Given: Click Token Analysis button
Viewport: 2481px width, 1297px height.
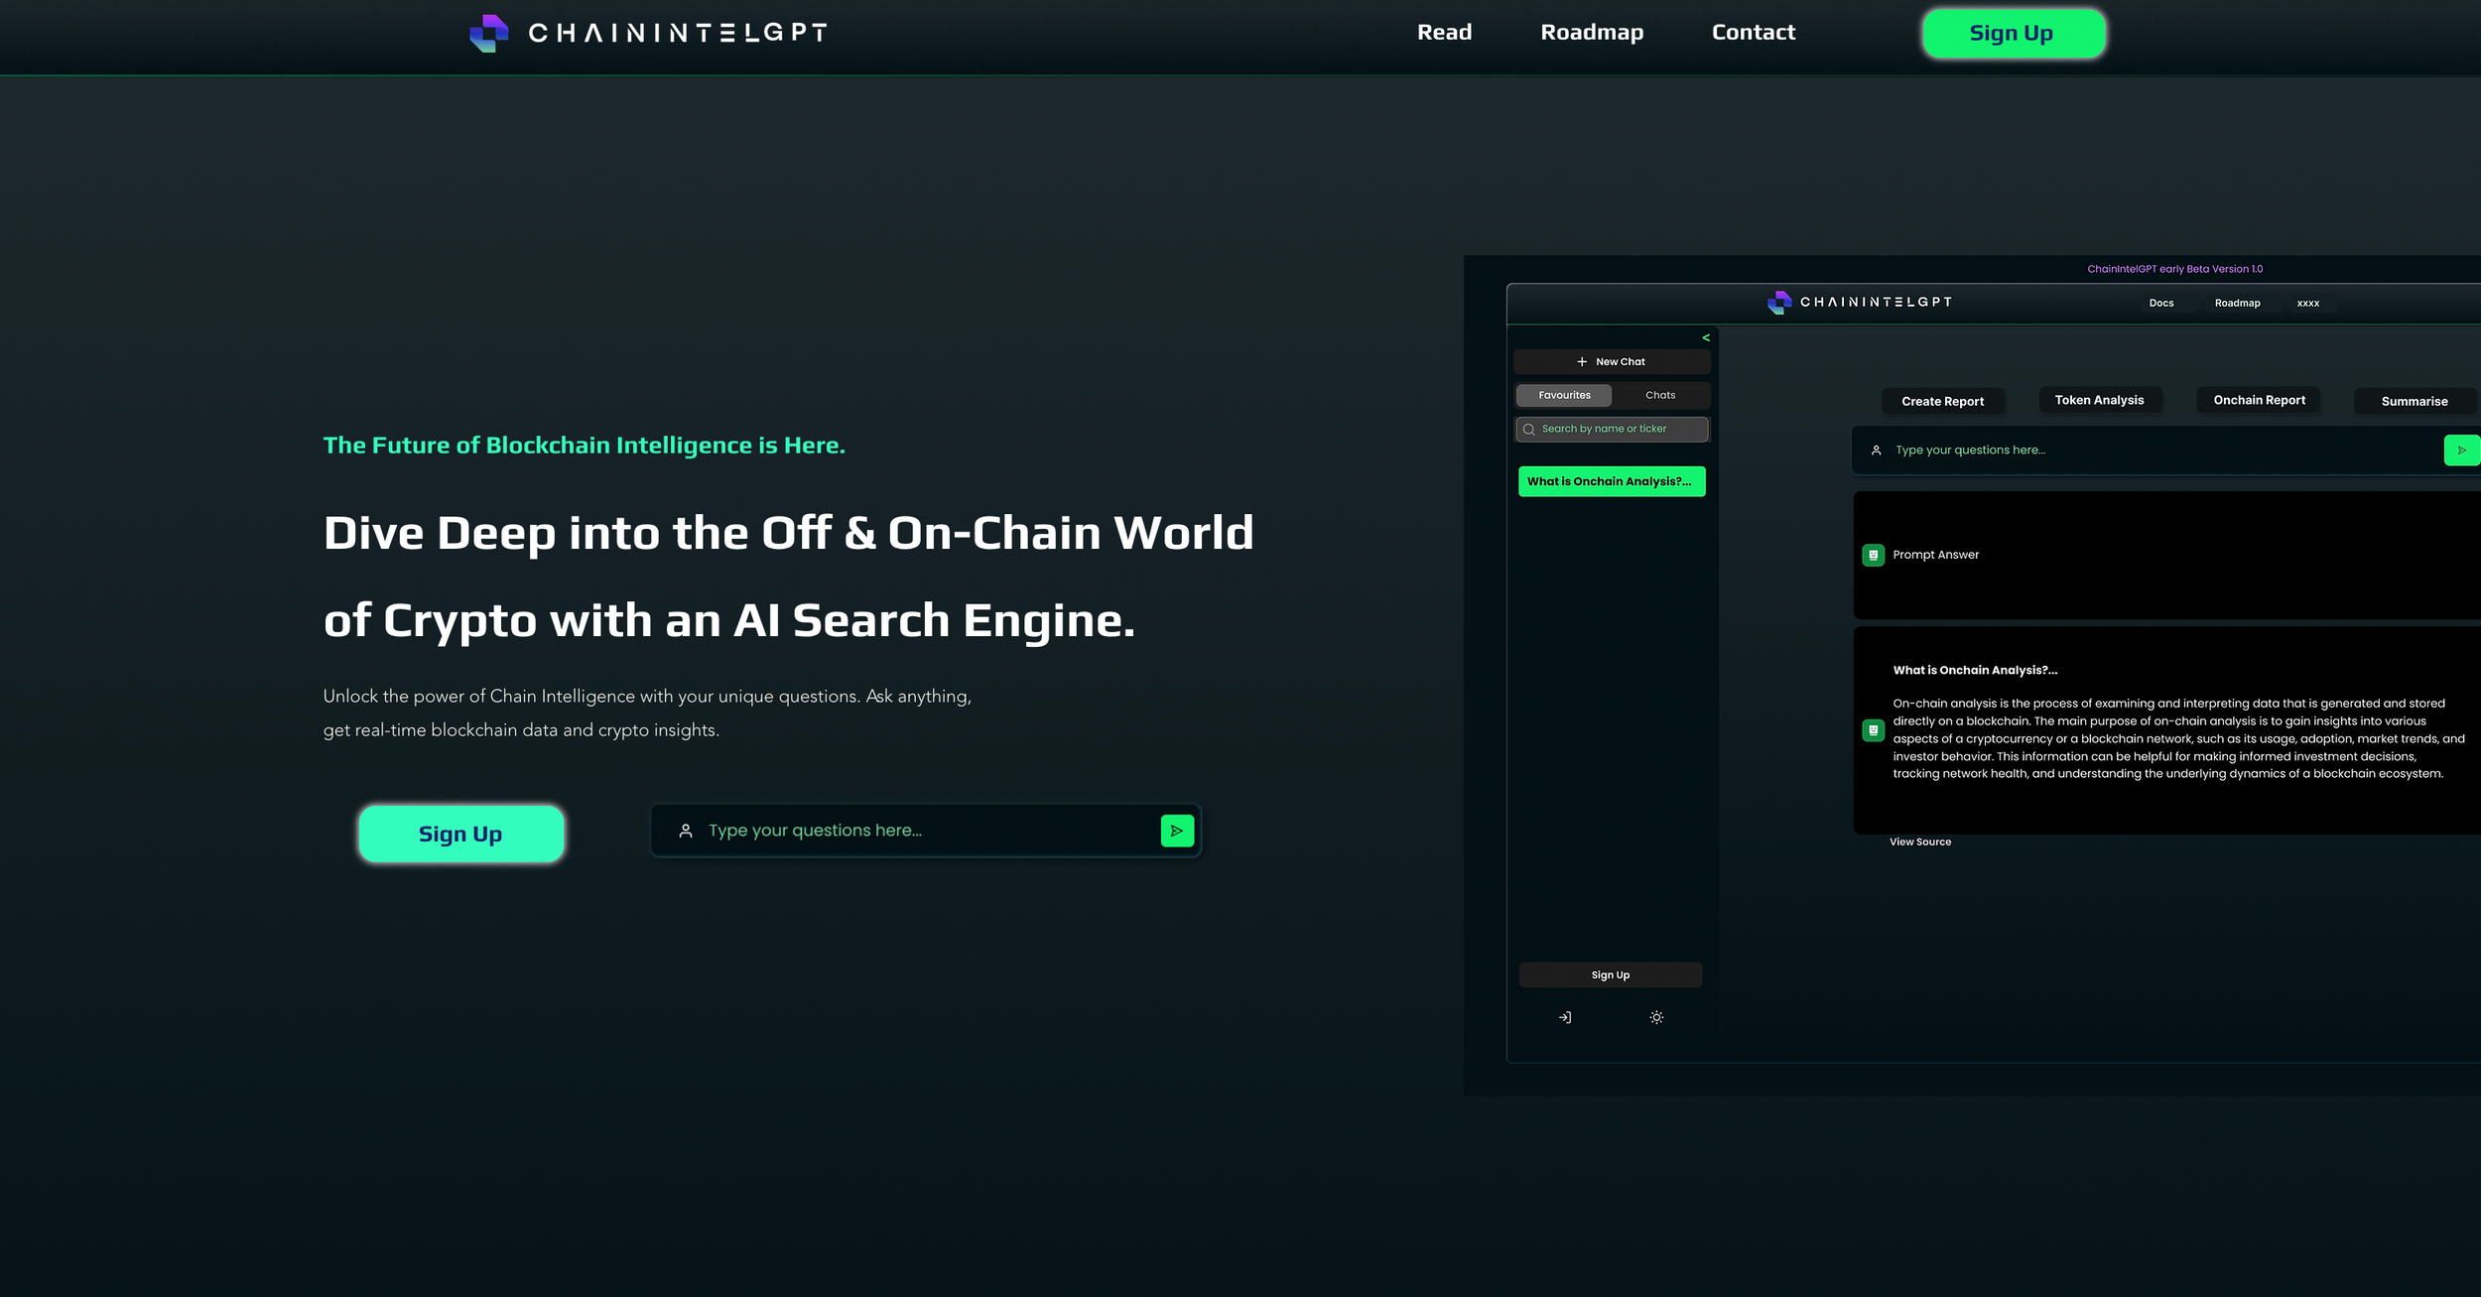Looking at the screenshot, I should pos(2099,400).
